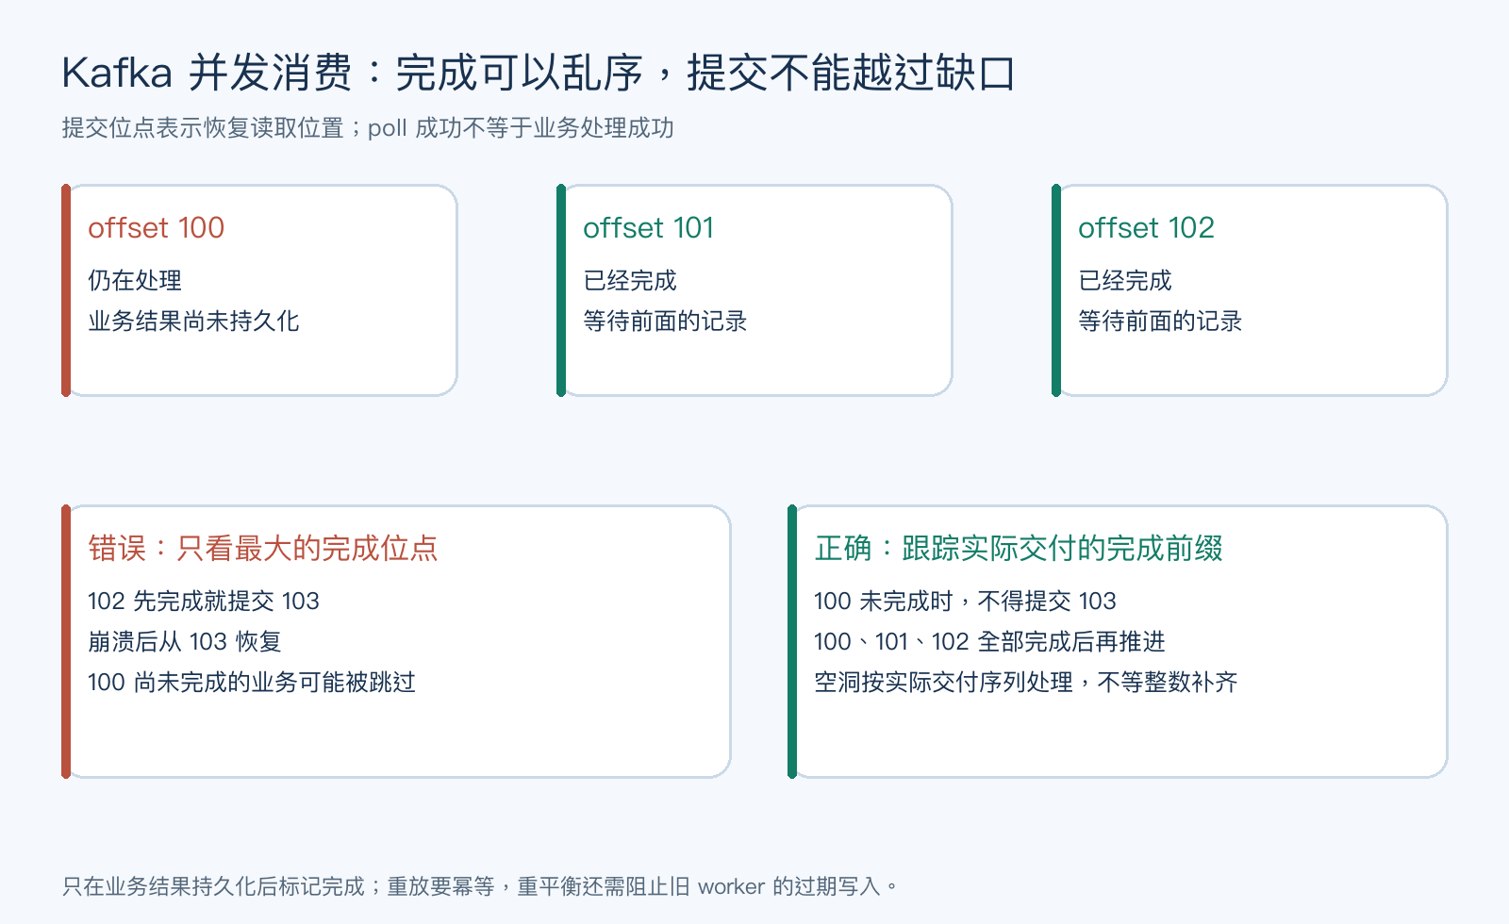Click the line 100 尚未完成的业务可能被跳过

(252, 682)
